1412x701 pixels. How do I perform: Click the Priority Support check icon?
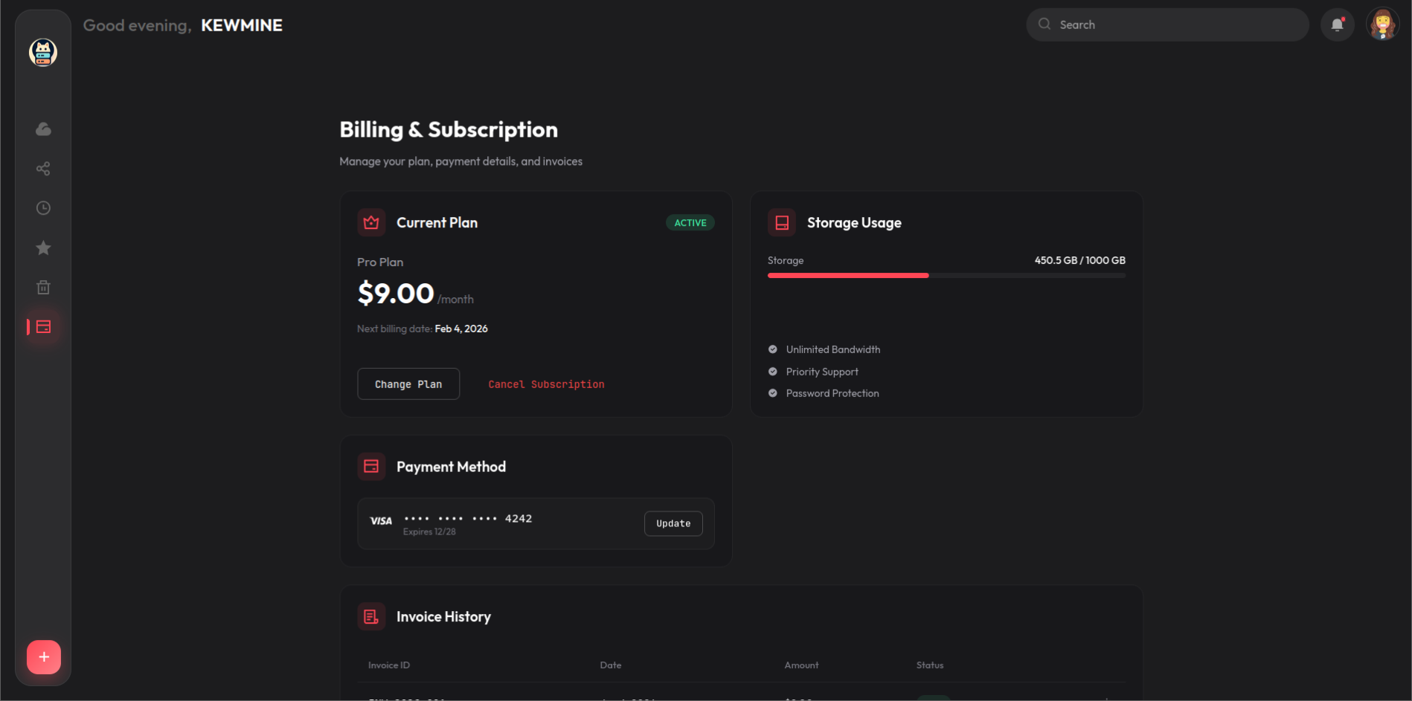(773, 372)
